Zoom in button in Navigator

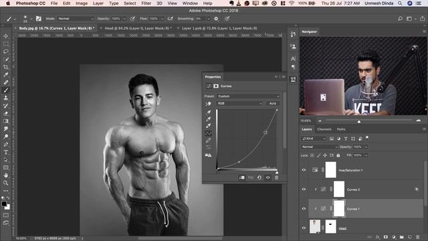pyautogui.click(x=419, y=120)
